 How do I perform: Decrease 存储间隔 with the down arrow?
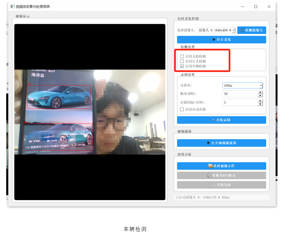[260, 104]
